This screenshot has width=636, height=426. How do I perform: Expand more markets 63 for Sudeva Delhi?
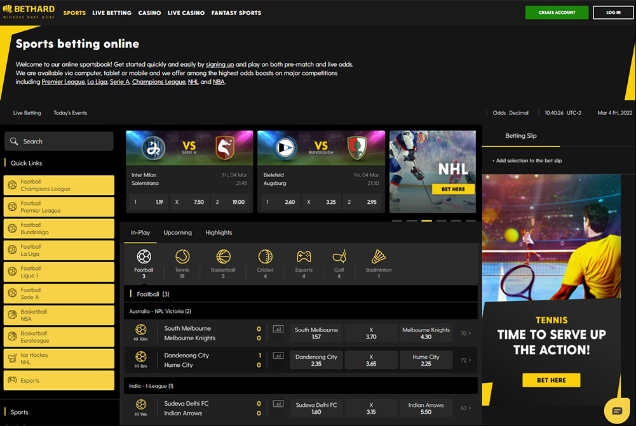coord(466,408)
